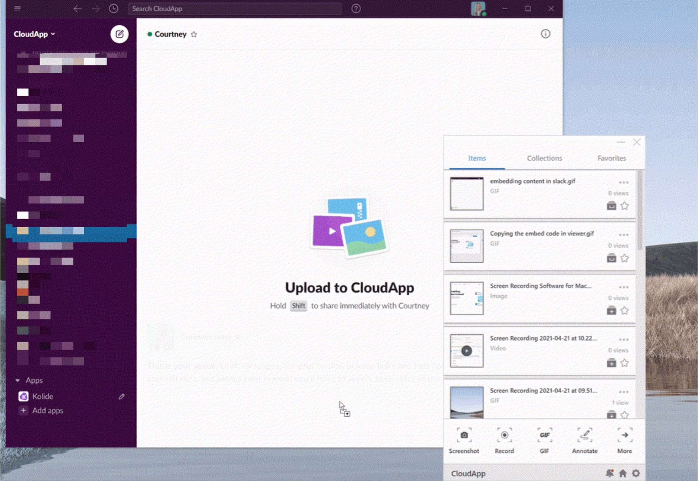The height and width of the screenshot is (481, 698).
Task: Click the Screen Recording Software for Mac title
Action: 540,286
